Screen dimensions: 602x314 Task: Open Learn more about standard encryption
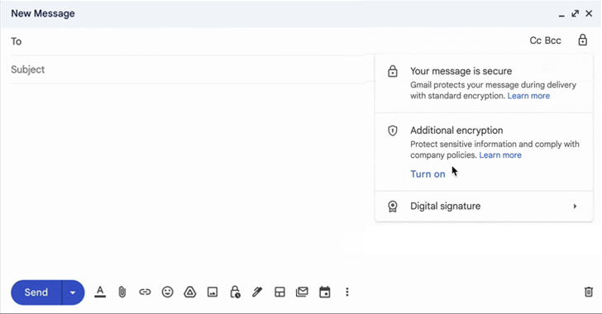(528, 96)
